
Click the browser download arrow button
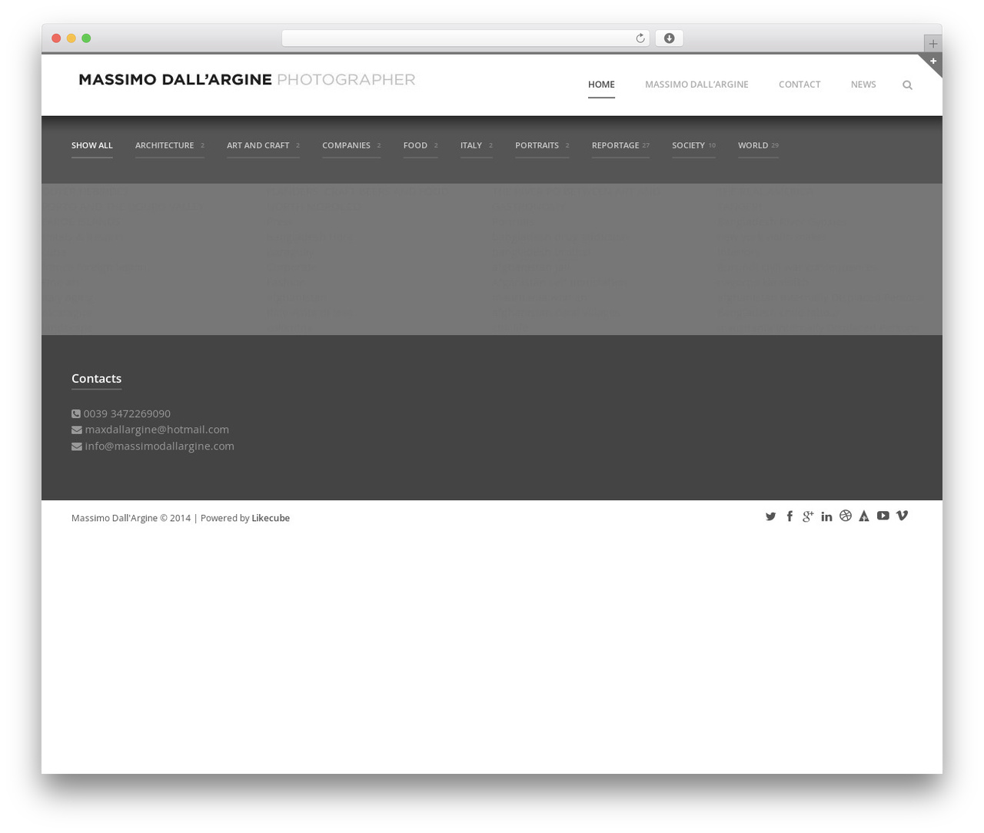coord(669,38)
